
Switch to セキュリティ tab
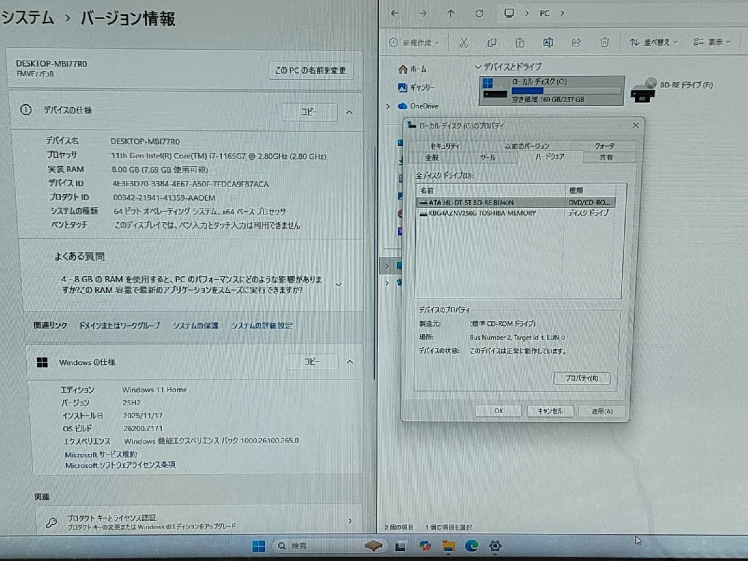click(445, 146)
